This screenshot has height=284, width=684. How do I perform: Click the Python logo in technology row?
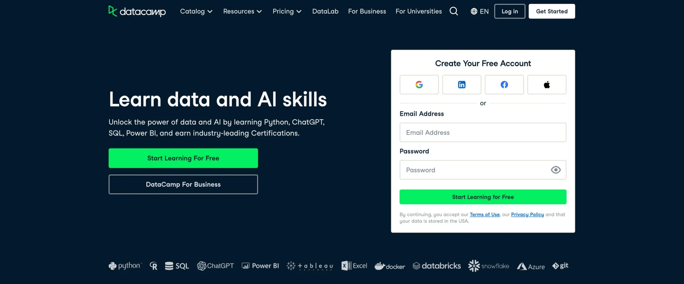125,266
